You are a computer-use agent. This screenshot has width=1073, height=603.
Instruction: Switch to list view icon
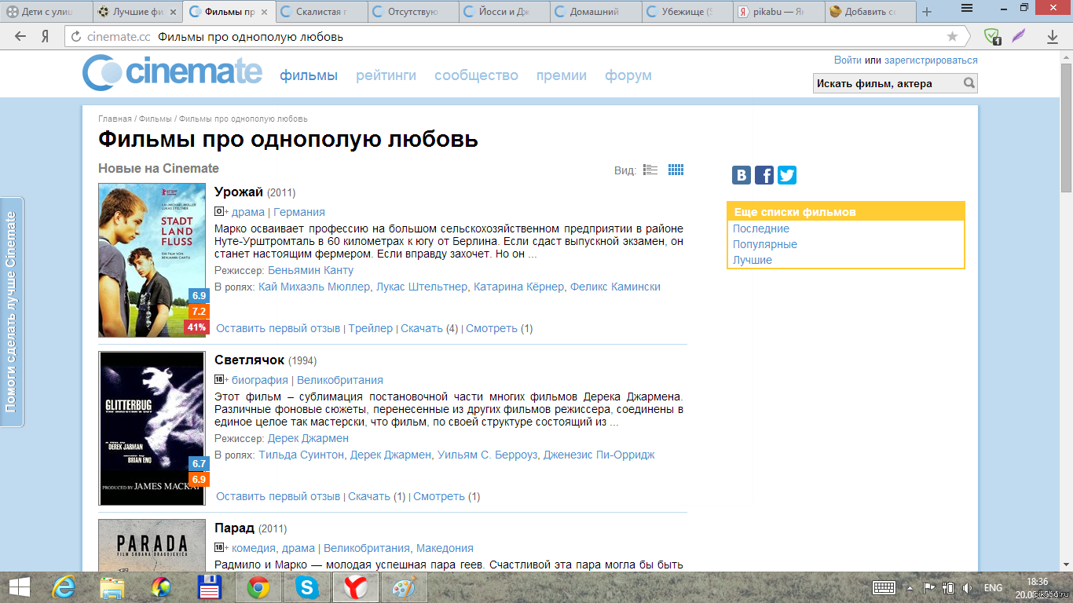650,170
